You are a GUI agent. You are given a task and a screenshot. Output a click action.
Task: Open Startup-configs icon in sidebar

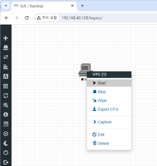coord(6,67)
